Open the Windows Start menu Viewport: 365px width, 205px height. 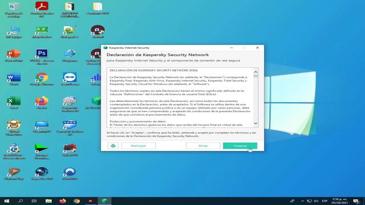coord(7,201)
